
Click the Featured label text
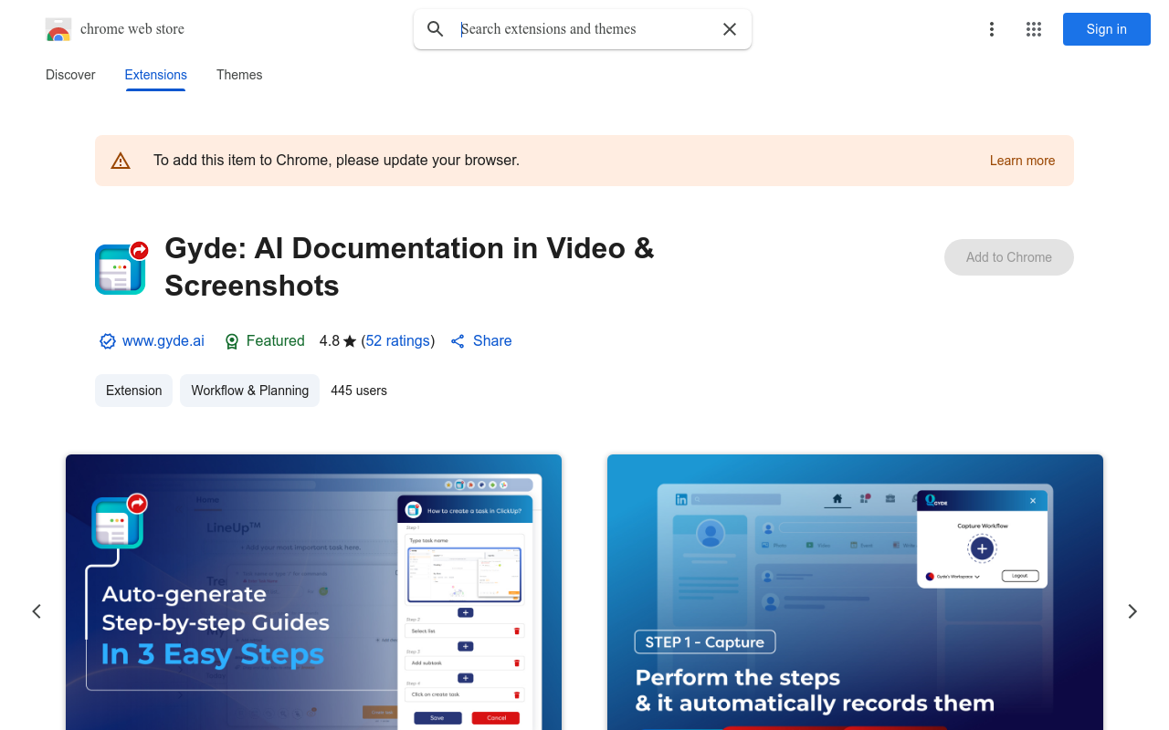point(276,341)
